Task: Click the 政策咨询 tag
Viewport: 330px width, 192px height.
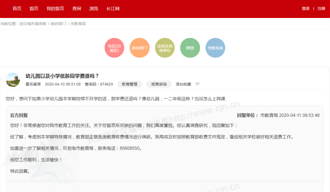Action: point(159,84)
